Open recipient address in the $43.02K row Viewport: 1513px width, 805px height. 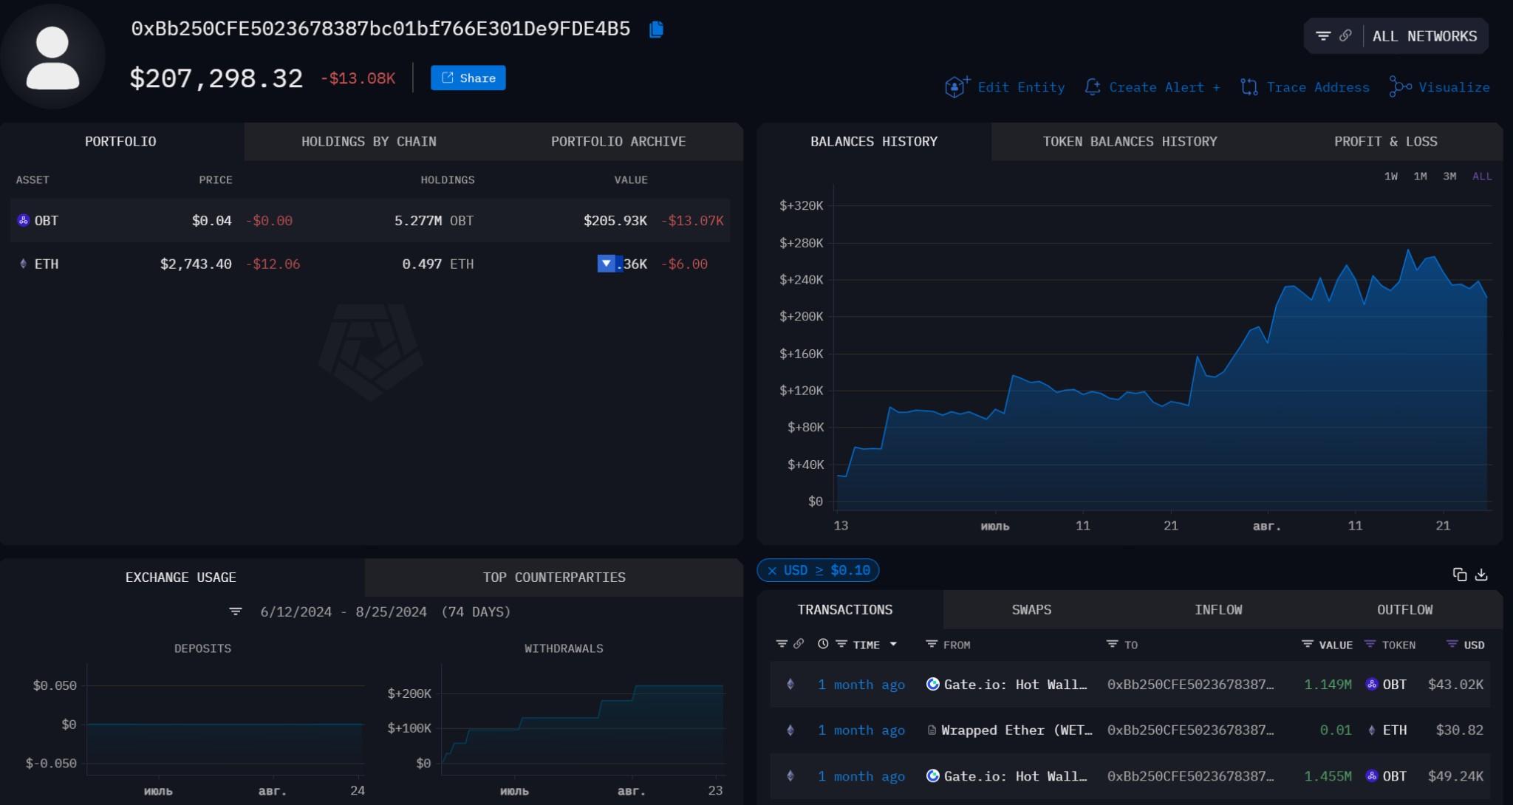[1190, 685]
